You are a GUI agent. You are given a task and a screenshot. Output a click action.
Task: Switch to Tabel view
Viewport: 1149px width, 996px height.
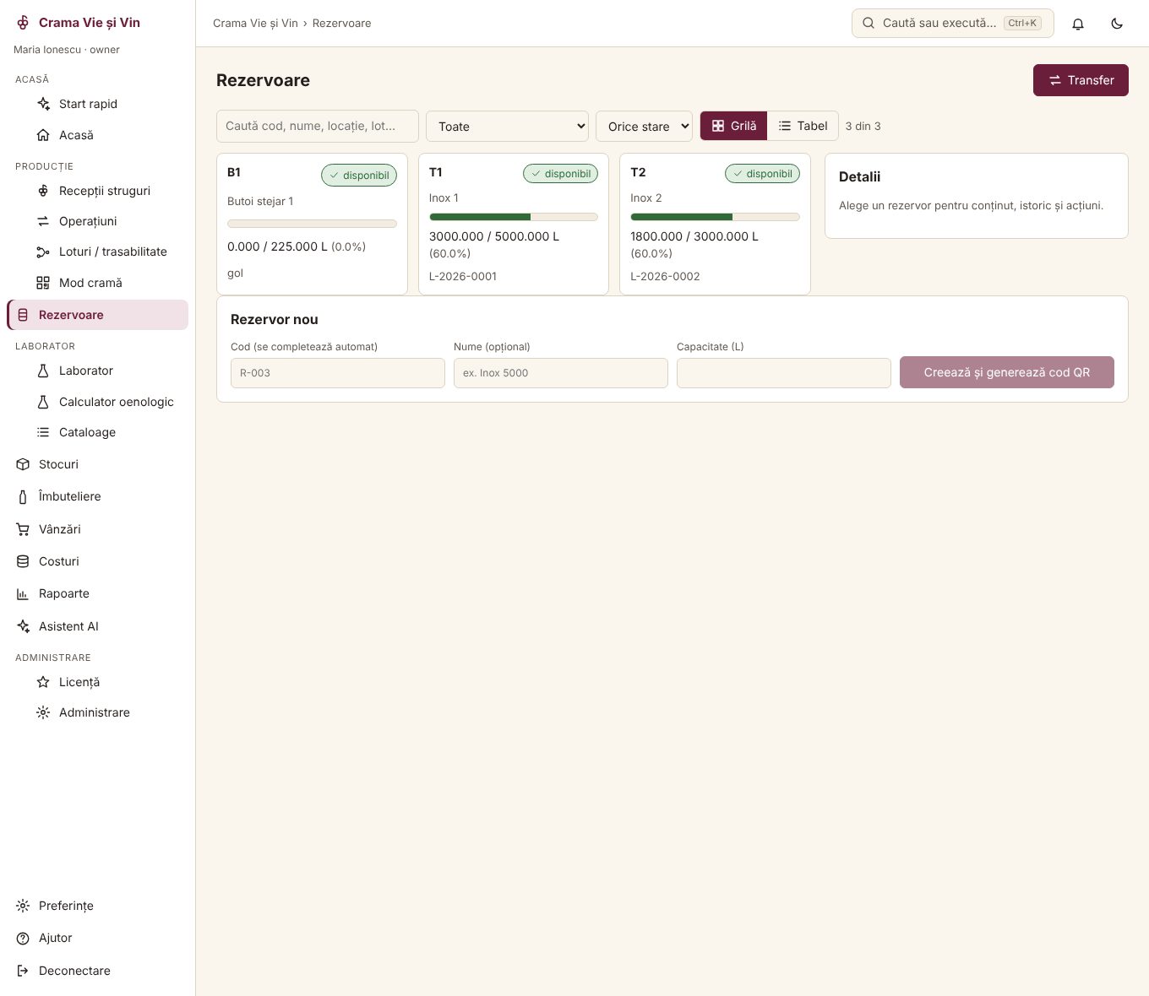click(x=803, y=126)
